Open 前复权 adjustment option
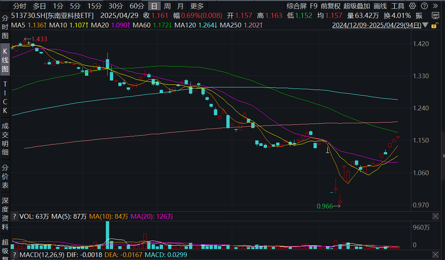 tap(330, 6)
